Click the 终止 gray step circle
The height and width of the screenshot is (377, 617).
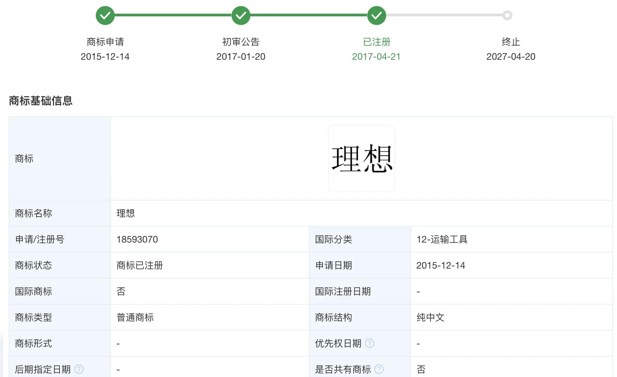[x=507, y=15]
